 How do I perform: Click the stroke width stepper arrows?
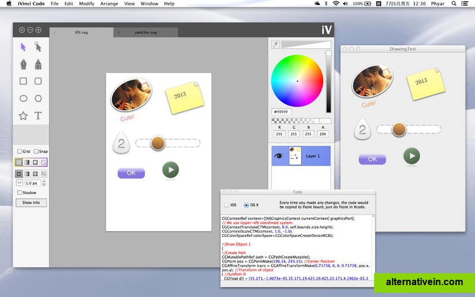pos(19,183)
